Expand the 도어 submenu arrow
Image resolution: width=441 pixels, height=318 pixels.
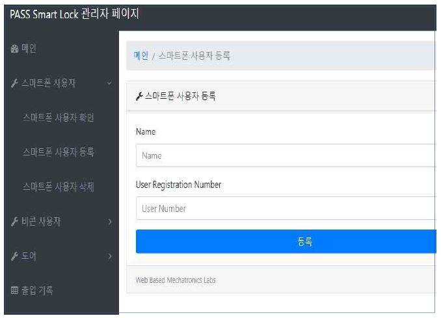pyautogui.click(x=110, y=256)
